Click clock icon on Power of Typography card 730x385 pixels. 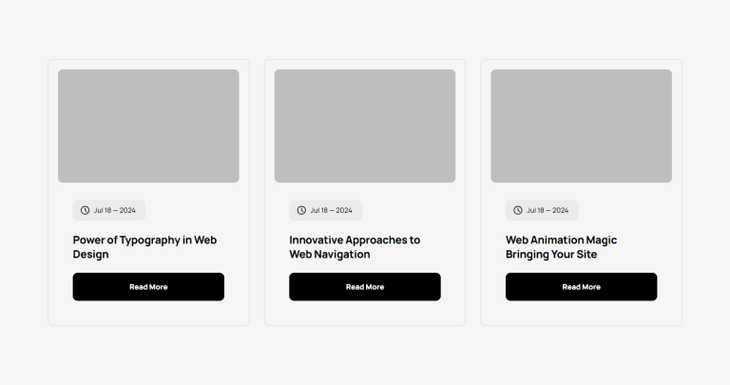click(85, 210)
